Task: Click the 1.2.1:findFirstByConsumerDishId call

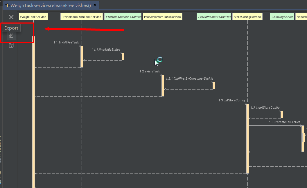Action: click(x=189, y=79)
